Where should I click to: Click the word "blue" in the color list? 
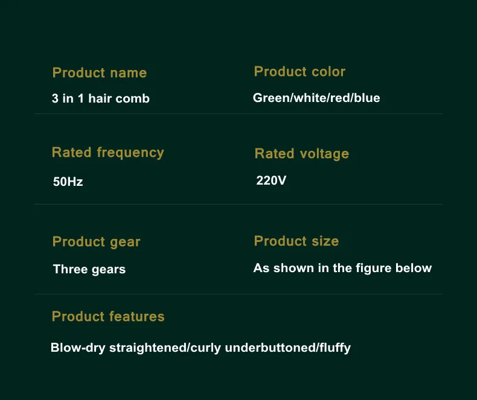[367, 98]
